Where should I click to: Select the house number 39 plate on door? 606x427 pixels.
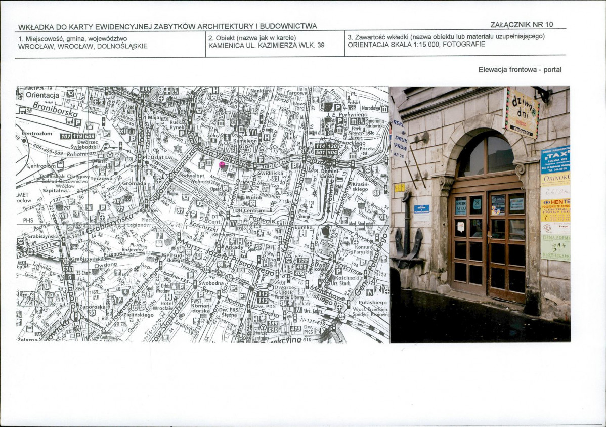pyautogui.click(x=477, y=204)
